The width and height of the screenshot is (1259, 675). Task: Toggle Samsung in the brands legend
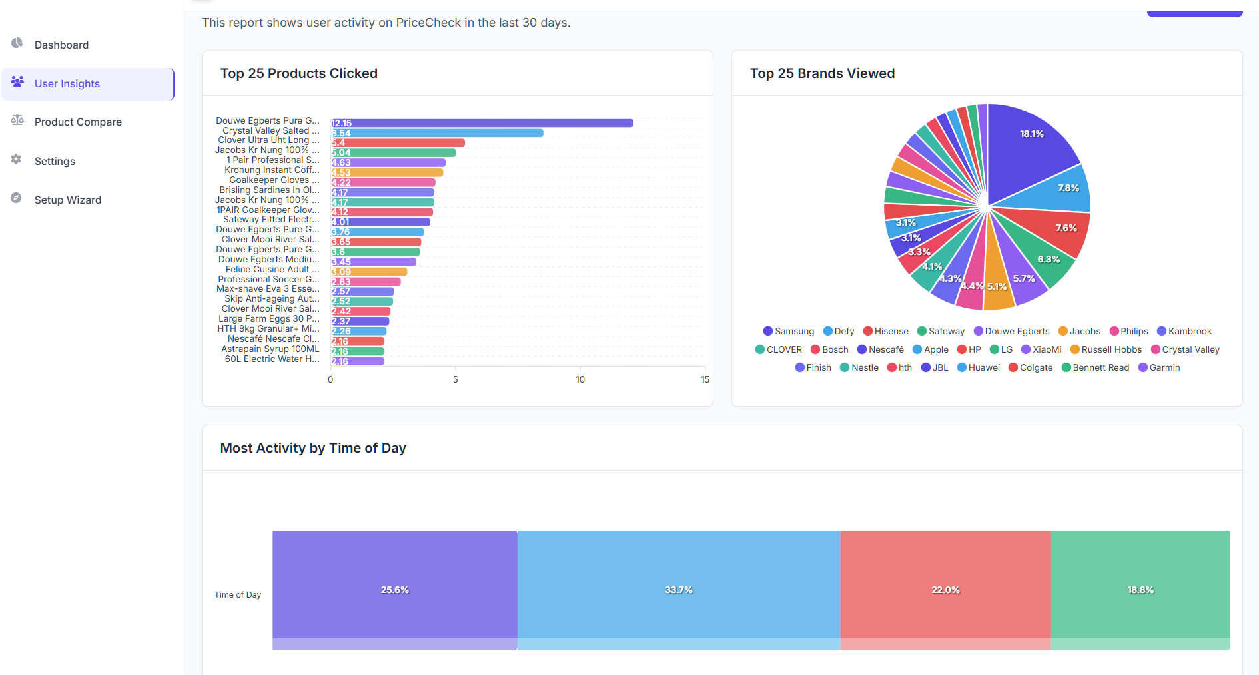tap(789, 331)
